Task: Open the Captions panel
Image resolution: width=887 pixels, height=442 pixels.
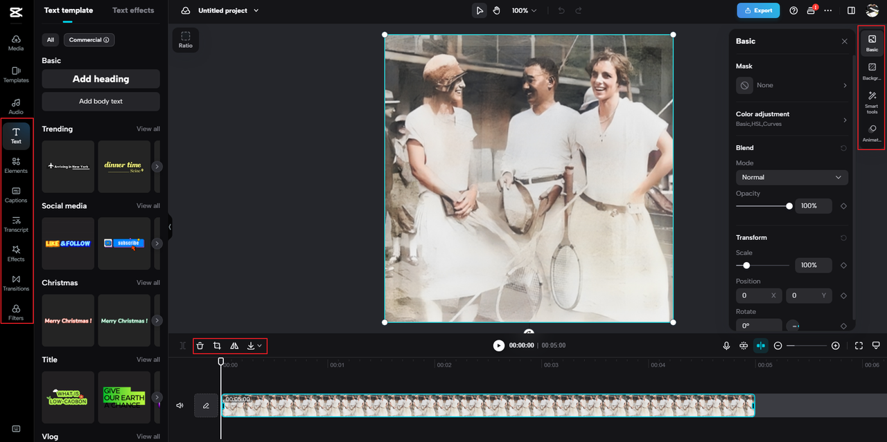Action: click(16, 194)
